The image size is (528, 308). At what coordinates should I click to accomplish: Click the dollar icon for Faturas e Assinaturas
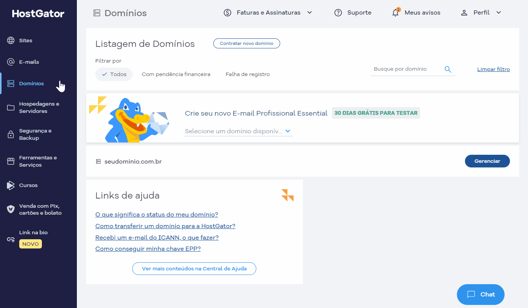click(x=227, y=13)
